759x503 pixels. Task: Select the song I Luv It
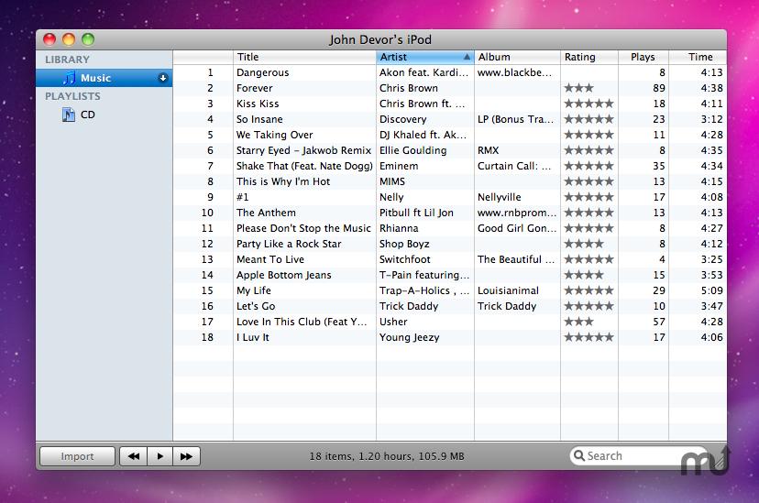click(253, 337)
